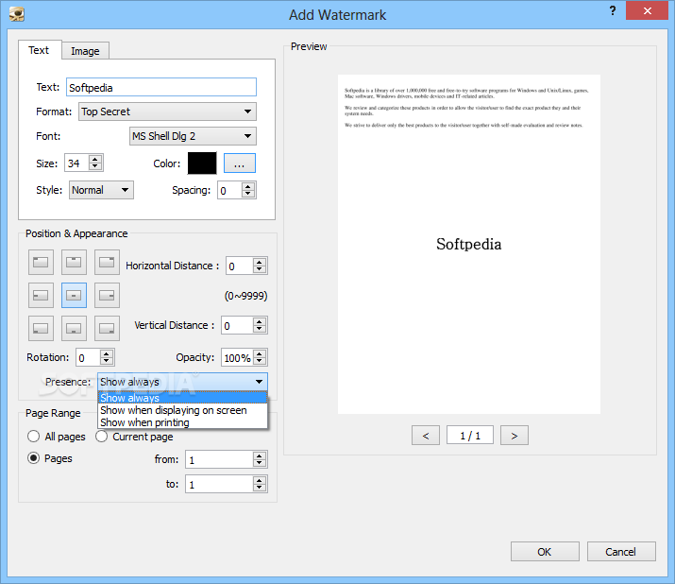This screenshot has height=584, width=675.
Task: Click the black Color swatch
Action: point(202,163)
